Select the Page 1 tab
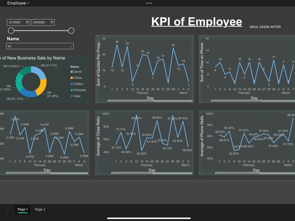Image resolution: width=295 pixels, height=221 pixels. [x=22, y=209]
